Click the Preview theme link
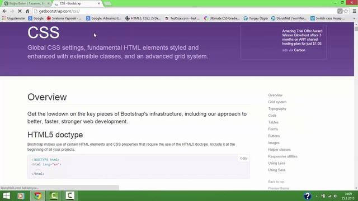The width and height of the screenshot is (358, 201). click(x=279, y=188)
